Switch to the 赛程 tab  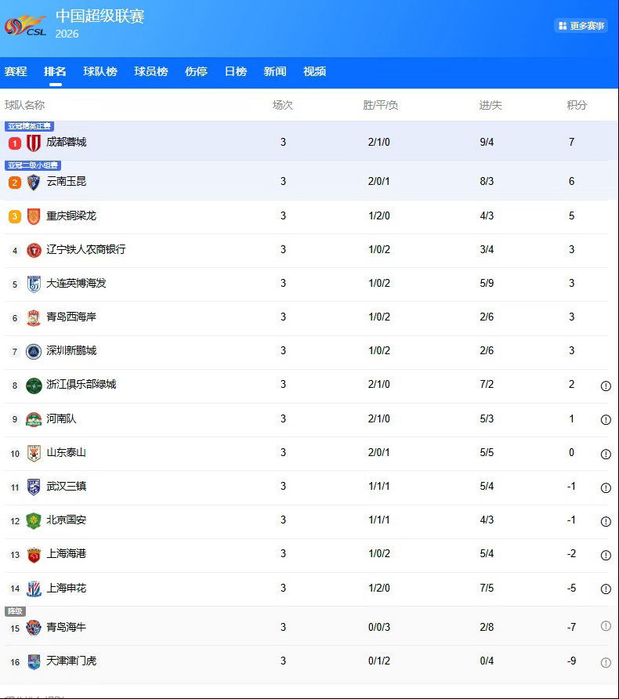[x=16, y=71]
